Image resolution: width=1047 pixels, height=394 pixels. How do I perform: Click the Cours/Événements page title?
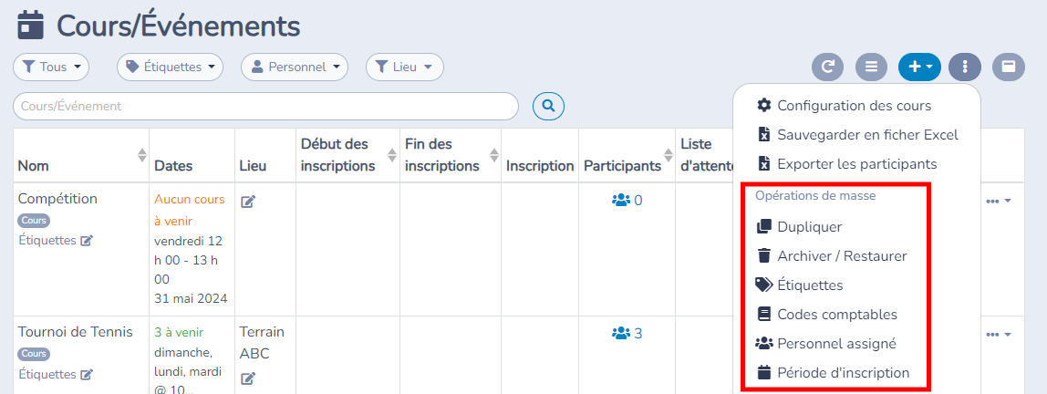178,26
